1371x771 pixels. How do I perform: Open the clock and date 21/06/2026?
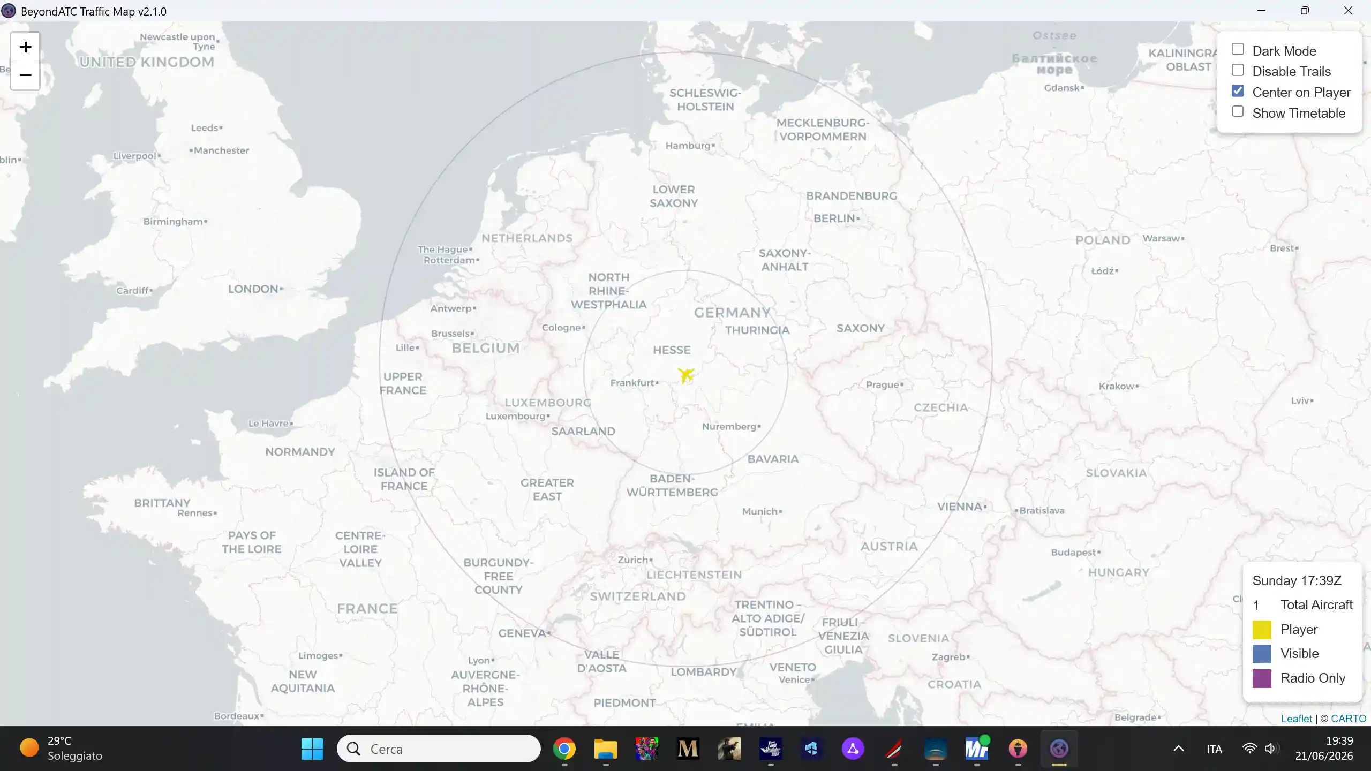click(1324, 749)
